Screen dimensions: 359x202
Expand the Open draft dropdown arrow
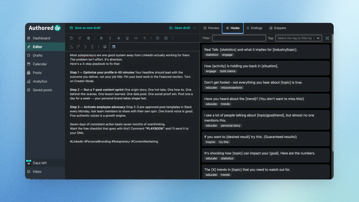coord(195,28)
